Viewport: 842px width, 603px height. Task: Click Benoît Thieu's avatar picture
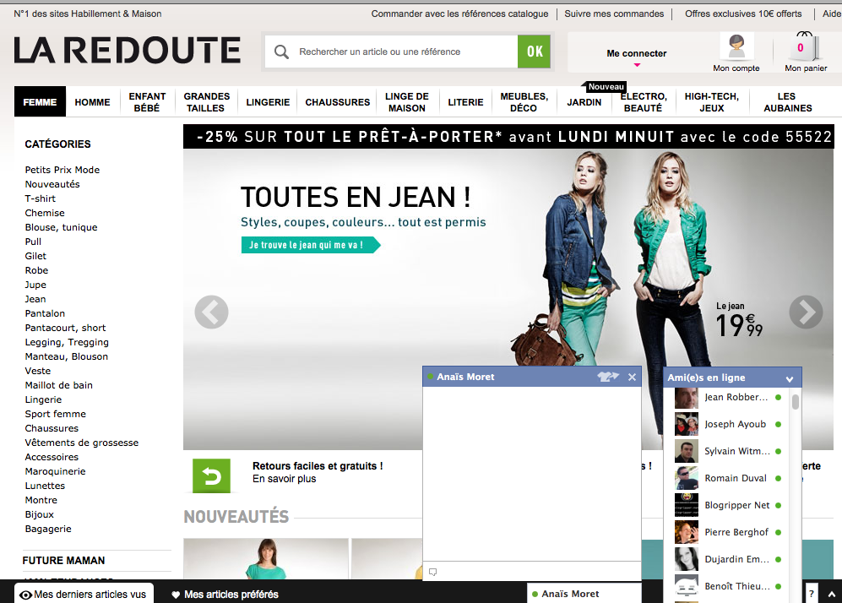(x=687, y=586)
